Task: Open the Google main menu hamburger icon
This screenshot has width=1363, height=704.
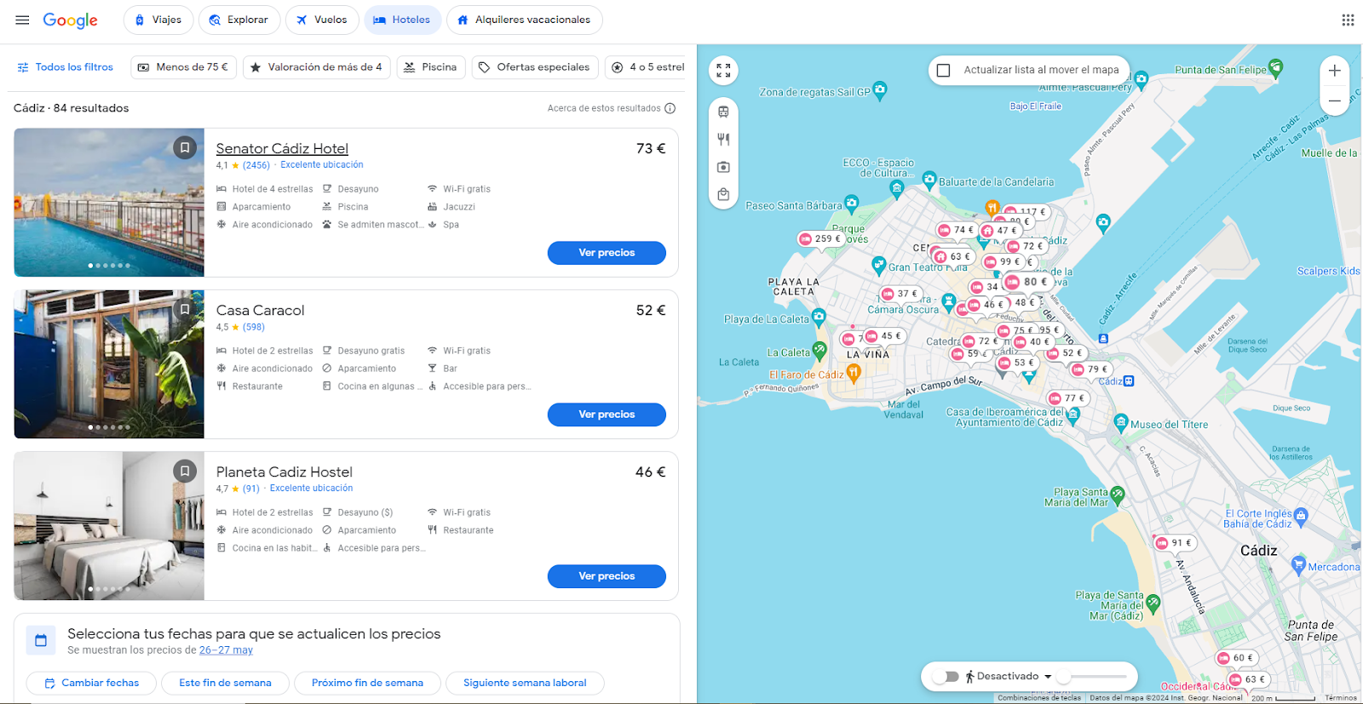Action: click(x=23, y=20)
